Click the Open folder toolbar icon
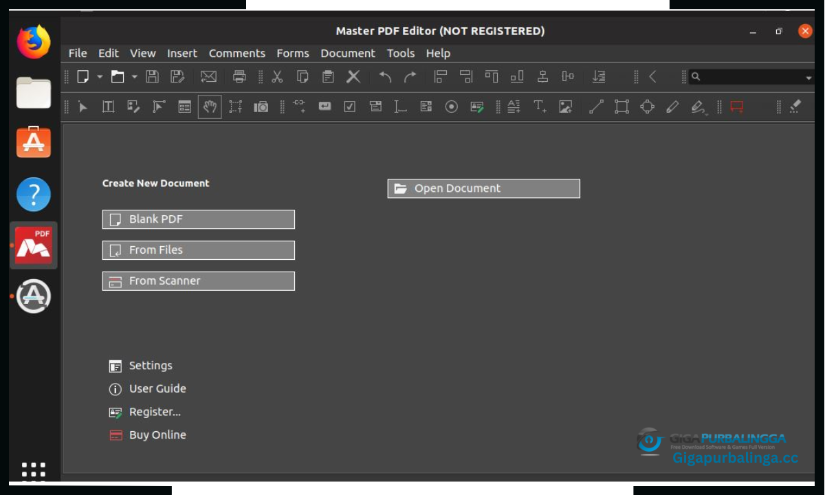 (x=118, y=76)
